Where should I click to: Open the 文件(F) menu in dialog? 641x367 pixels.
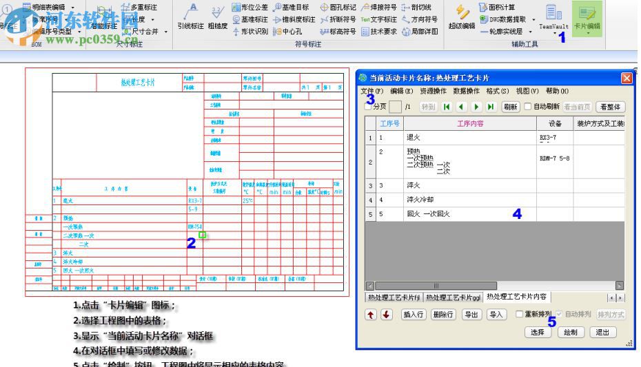(x=372, y=91)
